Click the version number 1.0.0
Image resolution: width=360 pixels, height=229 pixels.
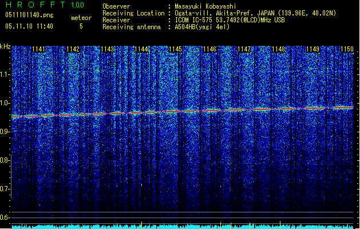point(78,5)
